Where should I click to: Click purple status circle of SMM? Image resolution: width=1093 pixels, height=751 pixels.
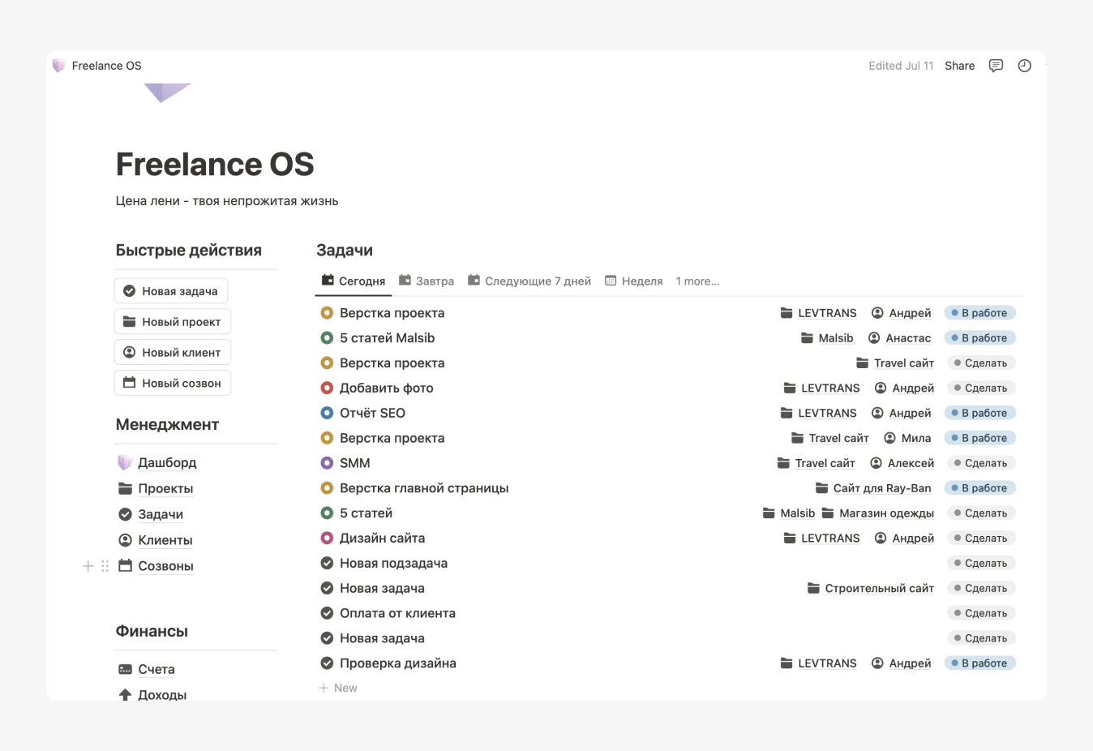[x=327, y=463]
